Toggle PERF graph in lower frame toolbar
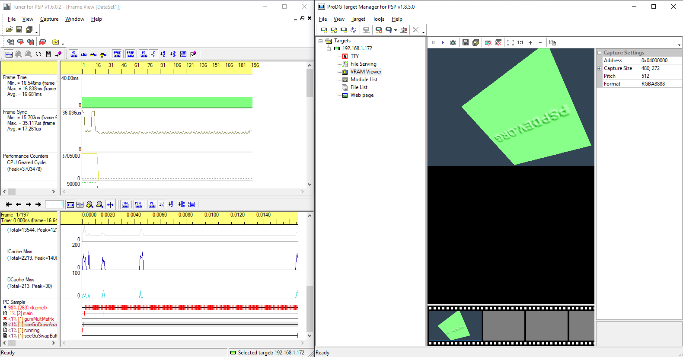This screenshot has height=357, width=683. coord(139,204)
